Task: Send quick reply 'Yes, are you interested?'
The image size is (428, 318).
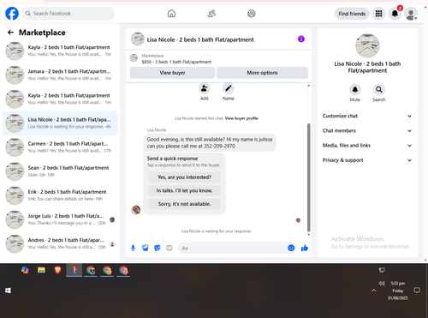Action: pyautogui.click(x=184, y=177)
